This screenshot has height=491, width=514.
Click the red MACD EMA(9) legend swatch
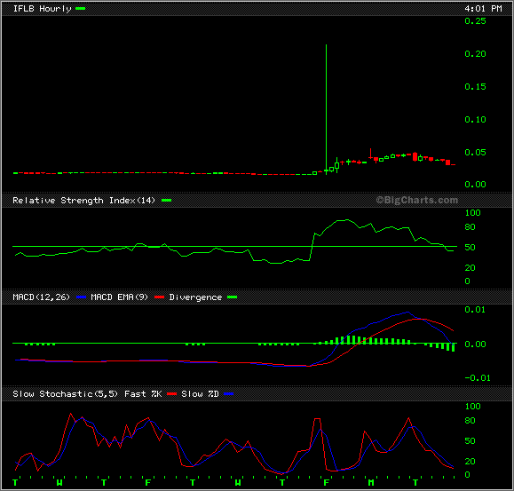tap(159, 297)
